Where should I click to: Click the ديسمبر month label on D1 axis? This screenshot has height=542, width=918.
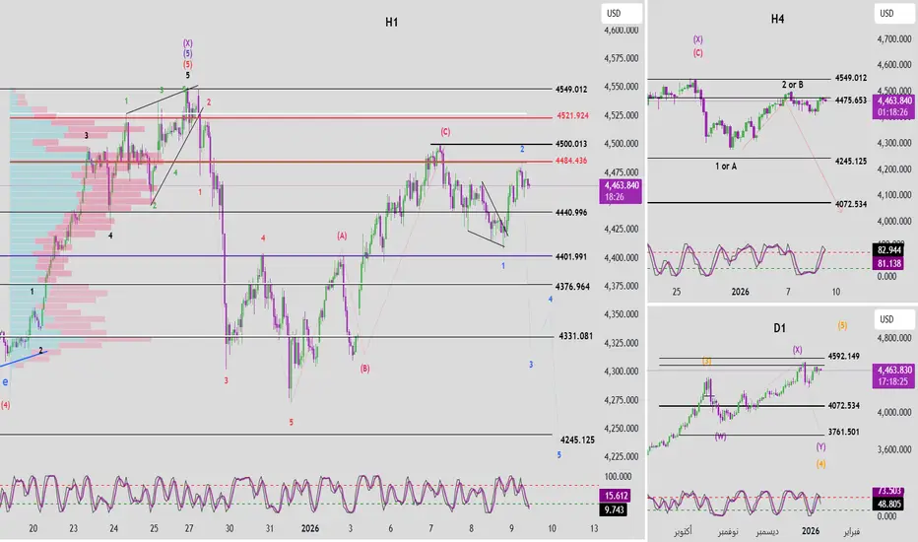click(767, 531)
